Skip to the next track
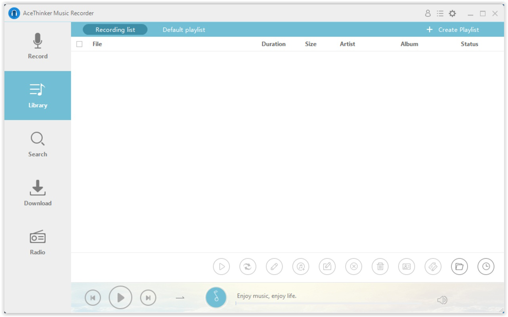508x317 pixels. (148, 298)
